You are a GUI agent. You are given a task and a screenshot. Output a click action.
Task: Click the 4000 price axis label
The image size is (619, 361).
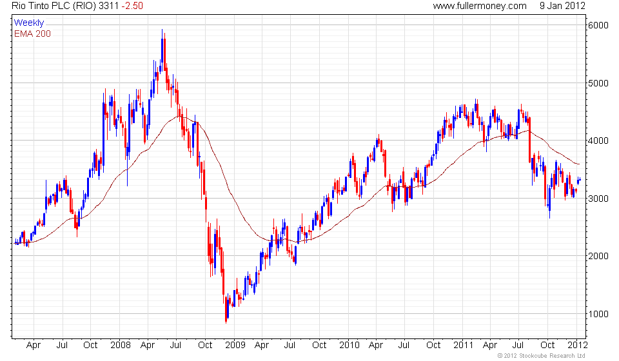[x=598, y=141]
